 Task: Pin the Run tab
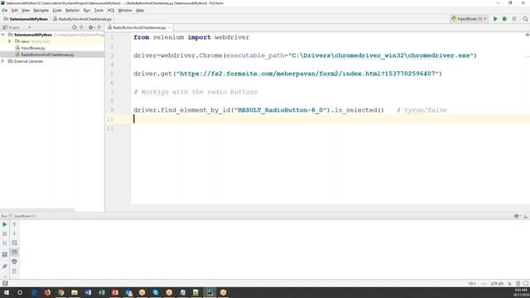4,267
